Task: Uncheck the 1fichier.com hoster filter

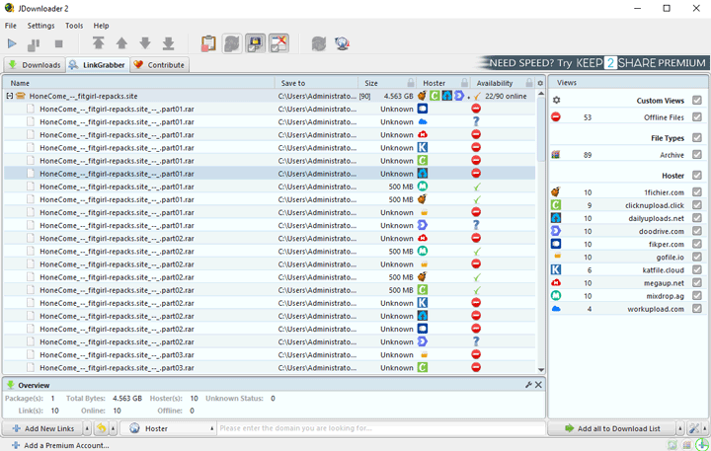Action: (697, 192)
